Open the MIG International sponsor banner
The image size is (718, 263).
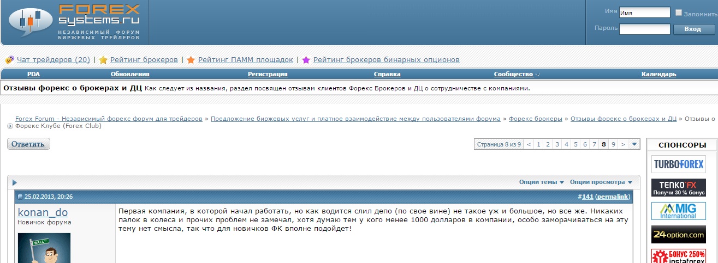(679, 211)
